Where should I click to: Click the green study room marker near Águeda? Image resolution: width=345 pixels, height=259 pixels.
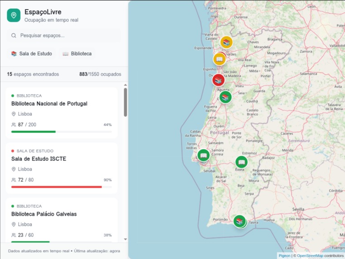pos(225,97)
